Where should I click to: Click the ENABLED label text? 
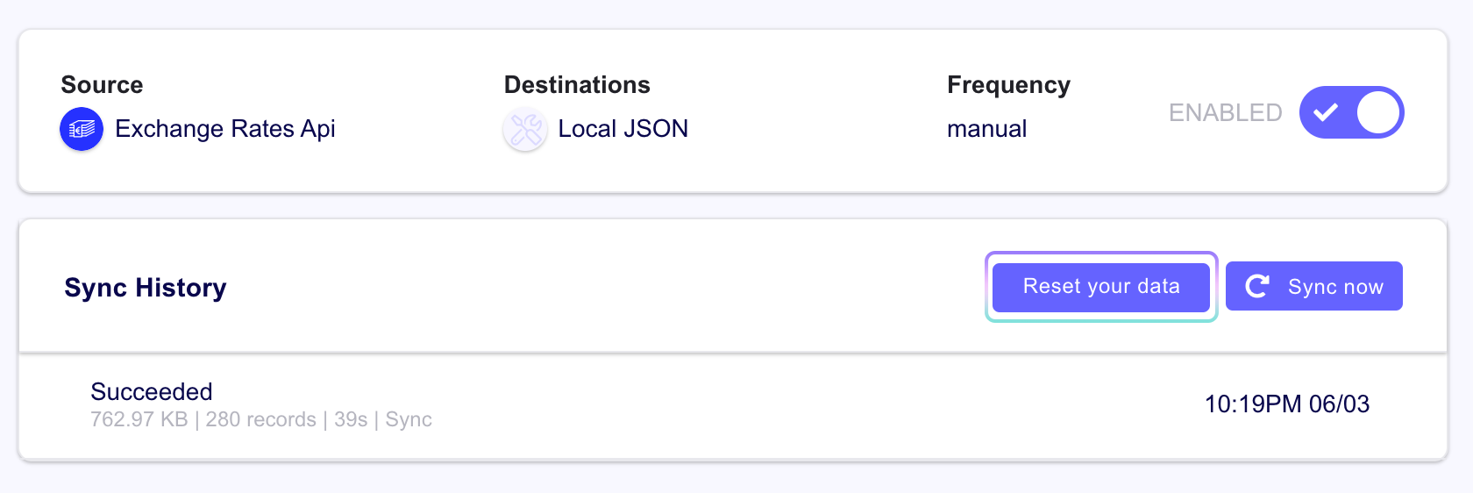(x=1225, y=113)
